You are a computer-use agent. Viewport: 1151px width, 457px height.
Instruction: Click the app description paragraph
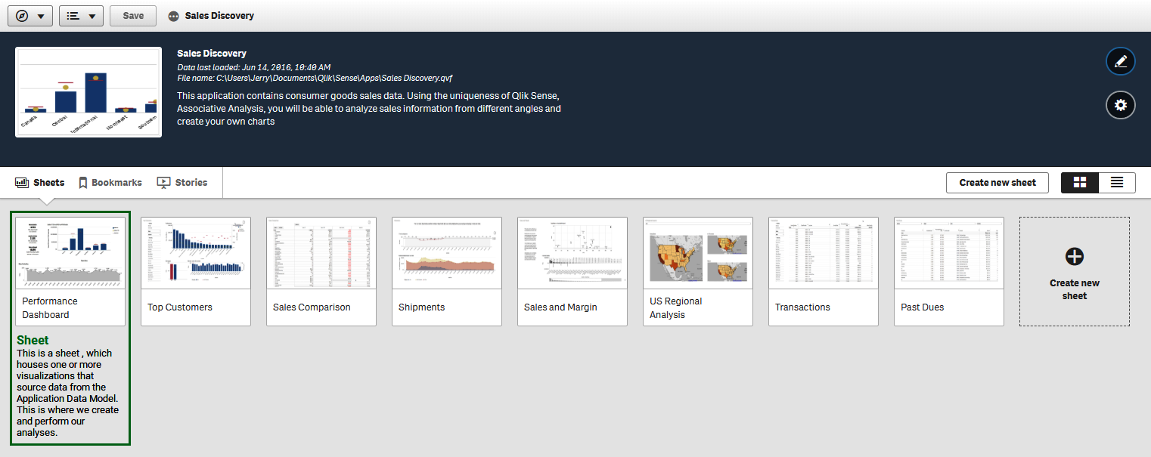(369, 109)
